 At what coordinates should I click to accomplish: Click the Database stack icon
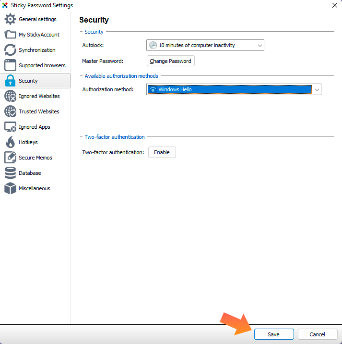pos(10,172)
